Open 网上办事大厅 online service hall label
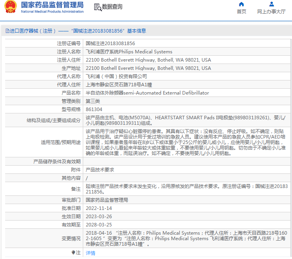The width and height of the screenshot is (292, 259). (271, 12)
